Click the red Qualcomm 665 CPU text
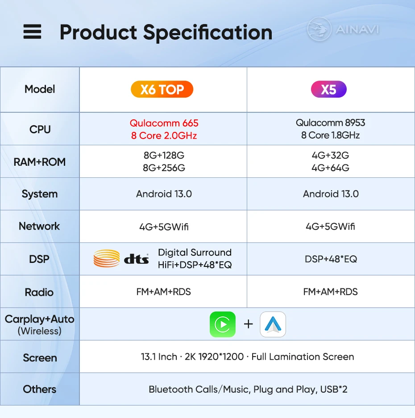The width and height of the screenshot is (415, 418). click(x=164, y=129)
